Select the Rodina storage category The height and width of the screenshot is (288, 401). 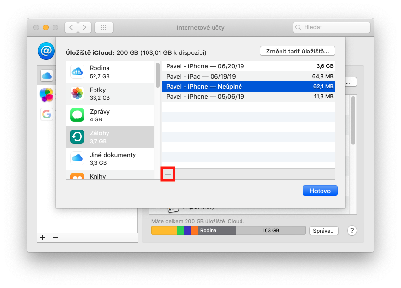pos(110,72)
